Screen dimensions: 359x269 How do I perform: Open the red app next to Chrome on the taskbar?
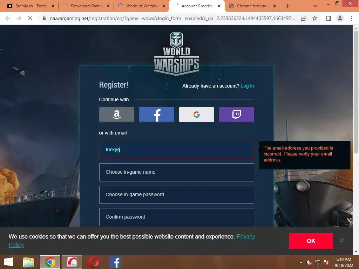(x=72, y=262)
